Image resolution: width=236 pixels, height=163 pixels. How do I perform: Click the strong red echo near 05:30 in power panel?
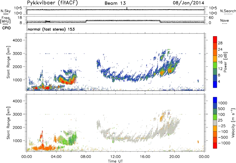point(68,82)
